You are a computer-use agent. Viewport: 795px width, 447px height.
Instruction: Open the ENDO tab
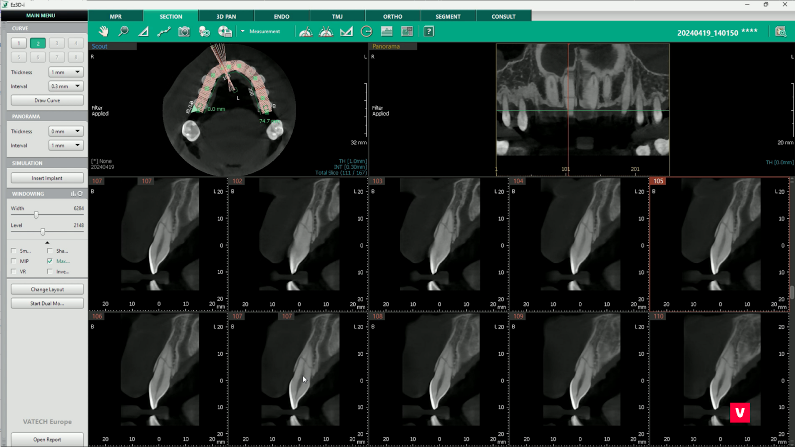coord(282,16)
